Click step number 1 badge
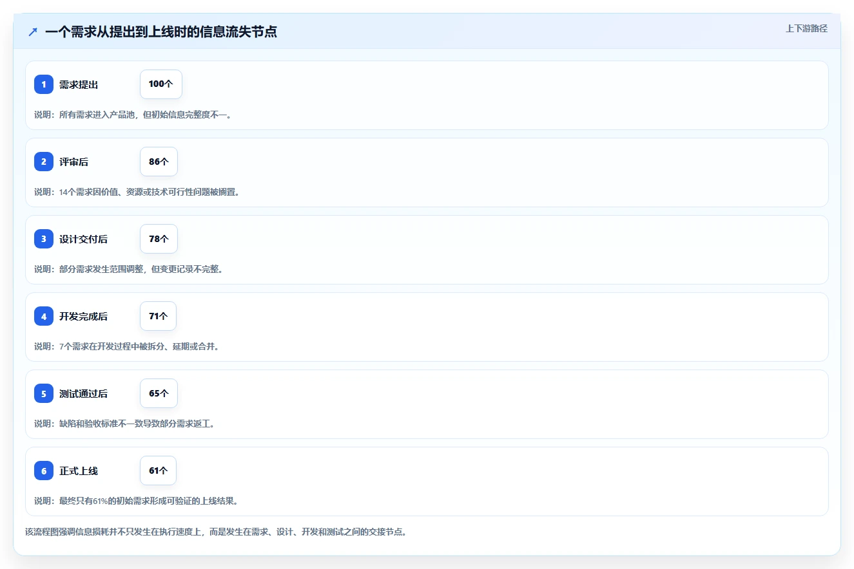Viewport: 854px width, 569px height. coord(44,84)
